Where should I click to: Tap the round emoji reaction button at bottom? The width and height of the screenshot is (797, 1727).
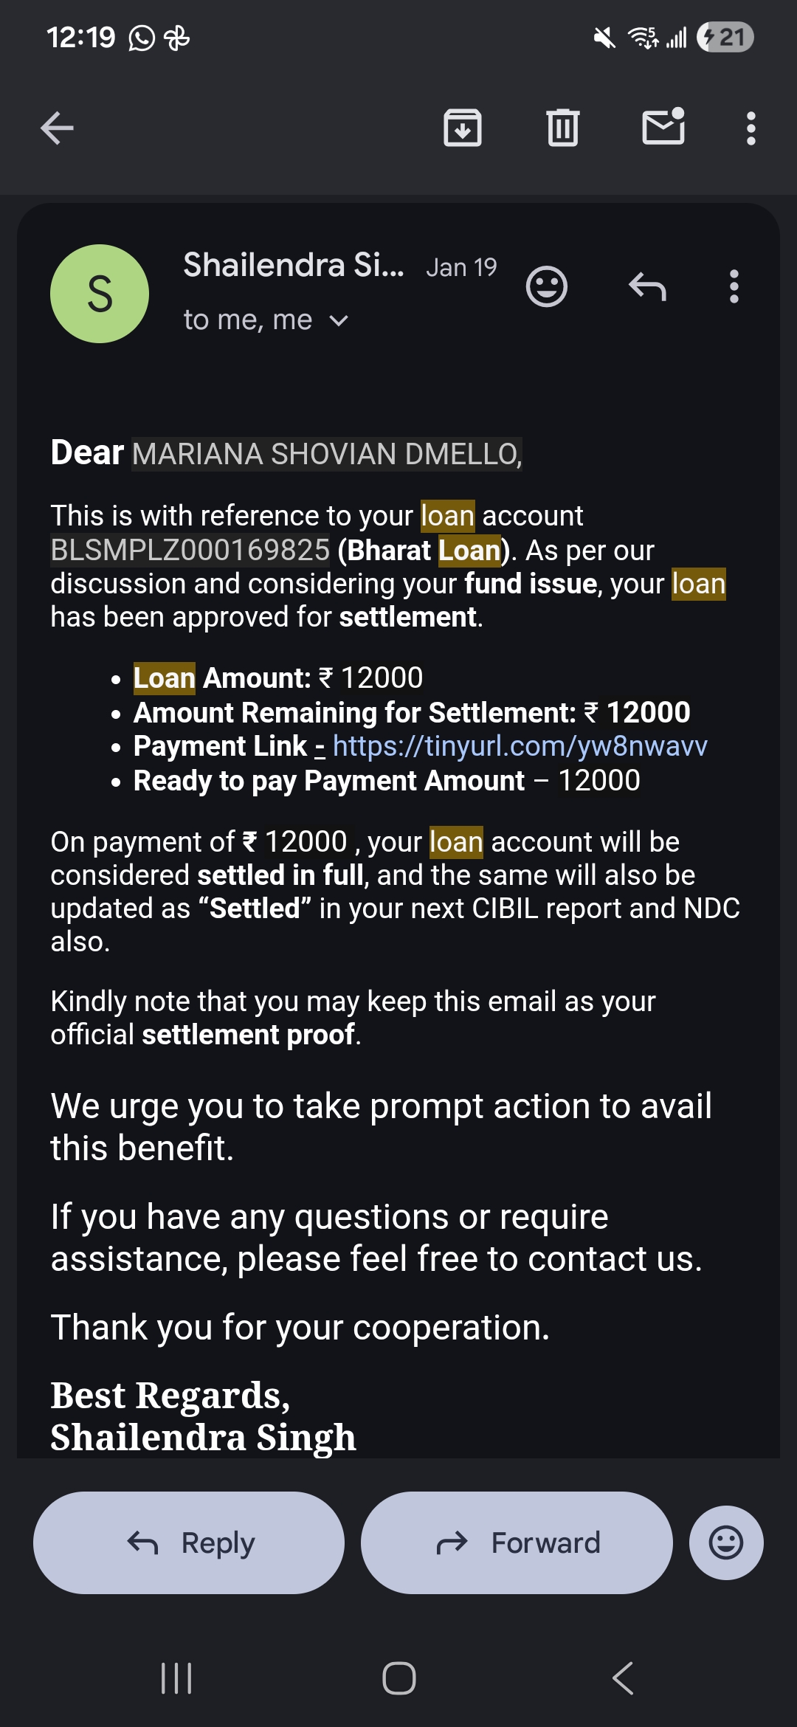pos(725,1542)
